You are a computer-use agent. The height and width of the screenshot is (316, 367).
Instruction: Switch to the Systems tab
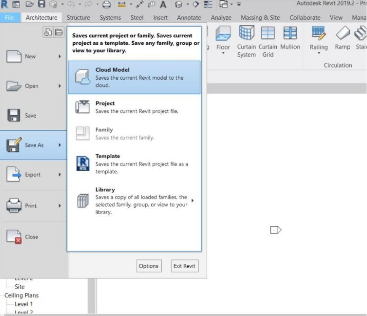[110, 18]
